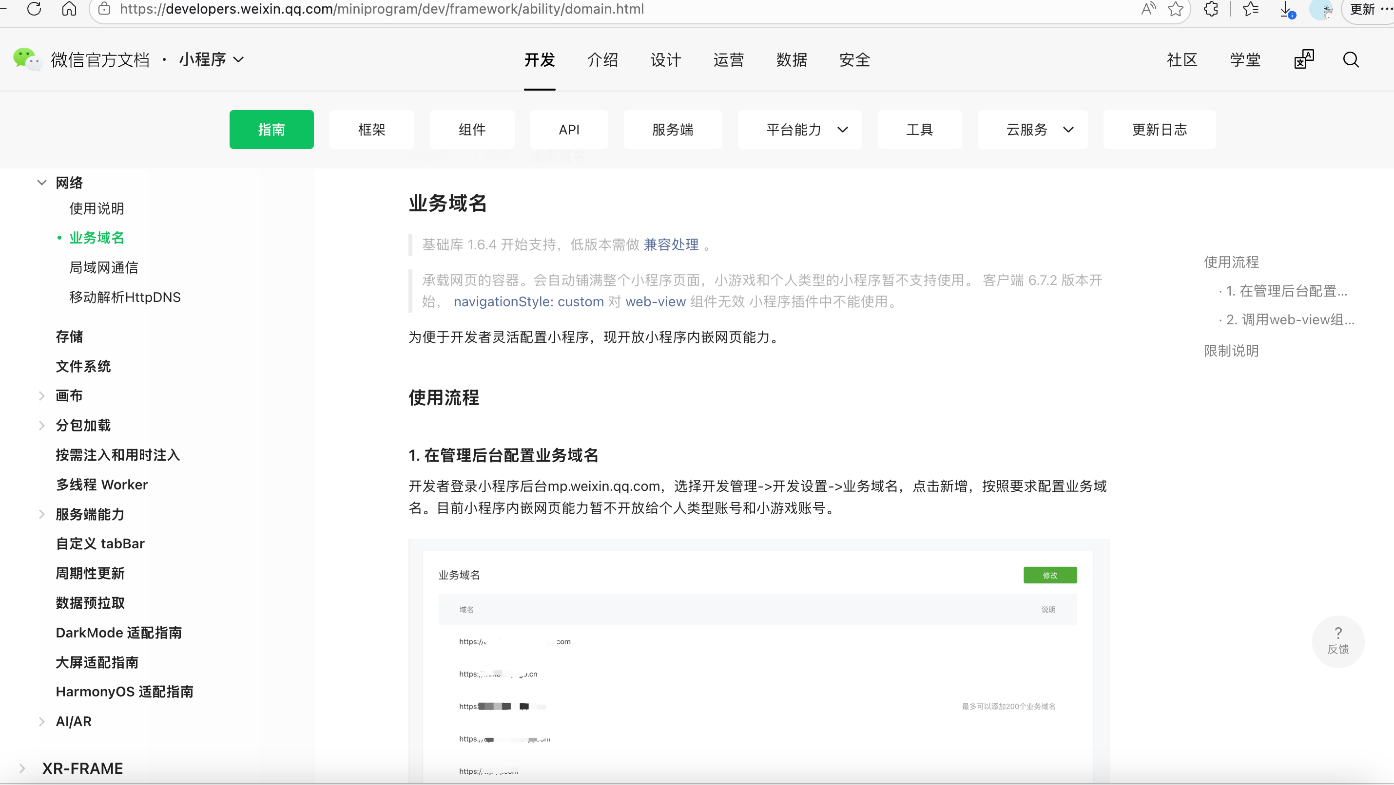
Task: Click the browser refresh icon
Action: point(34,9)
